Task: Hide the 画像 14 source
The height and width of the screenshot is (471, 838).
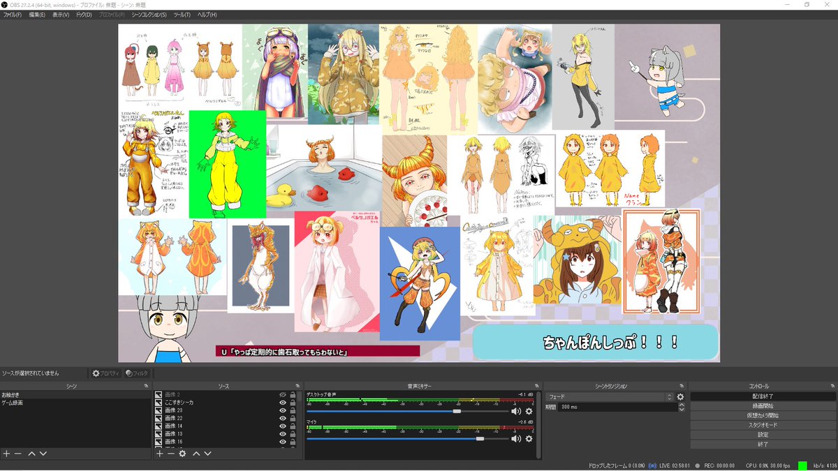Action: coord(283,426)
